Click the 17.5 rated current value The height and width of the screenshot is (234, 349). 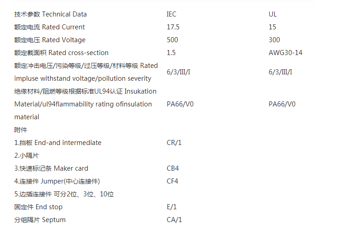click(173, 27)
